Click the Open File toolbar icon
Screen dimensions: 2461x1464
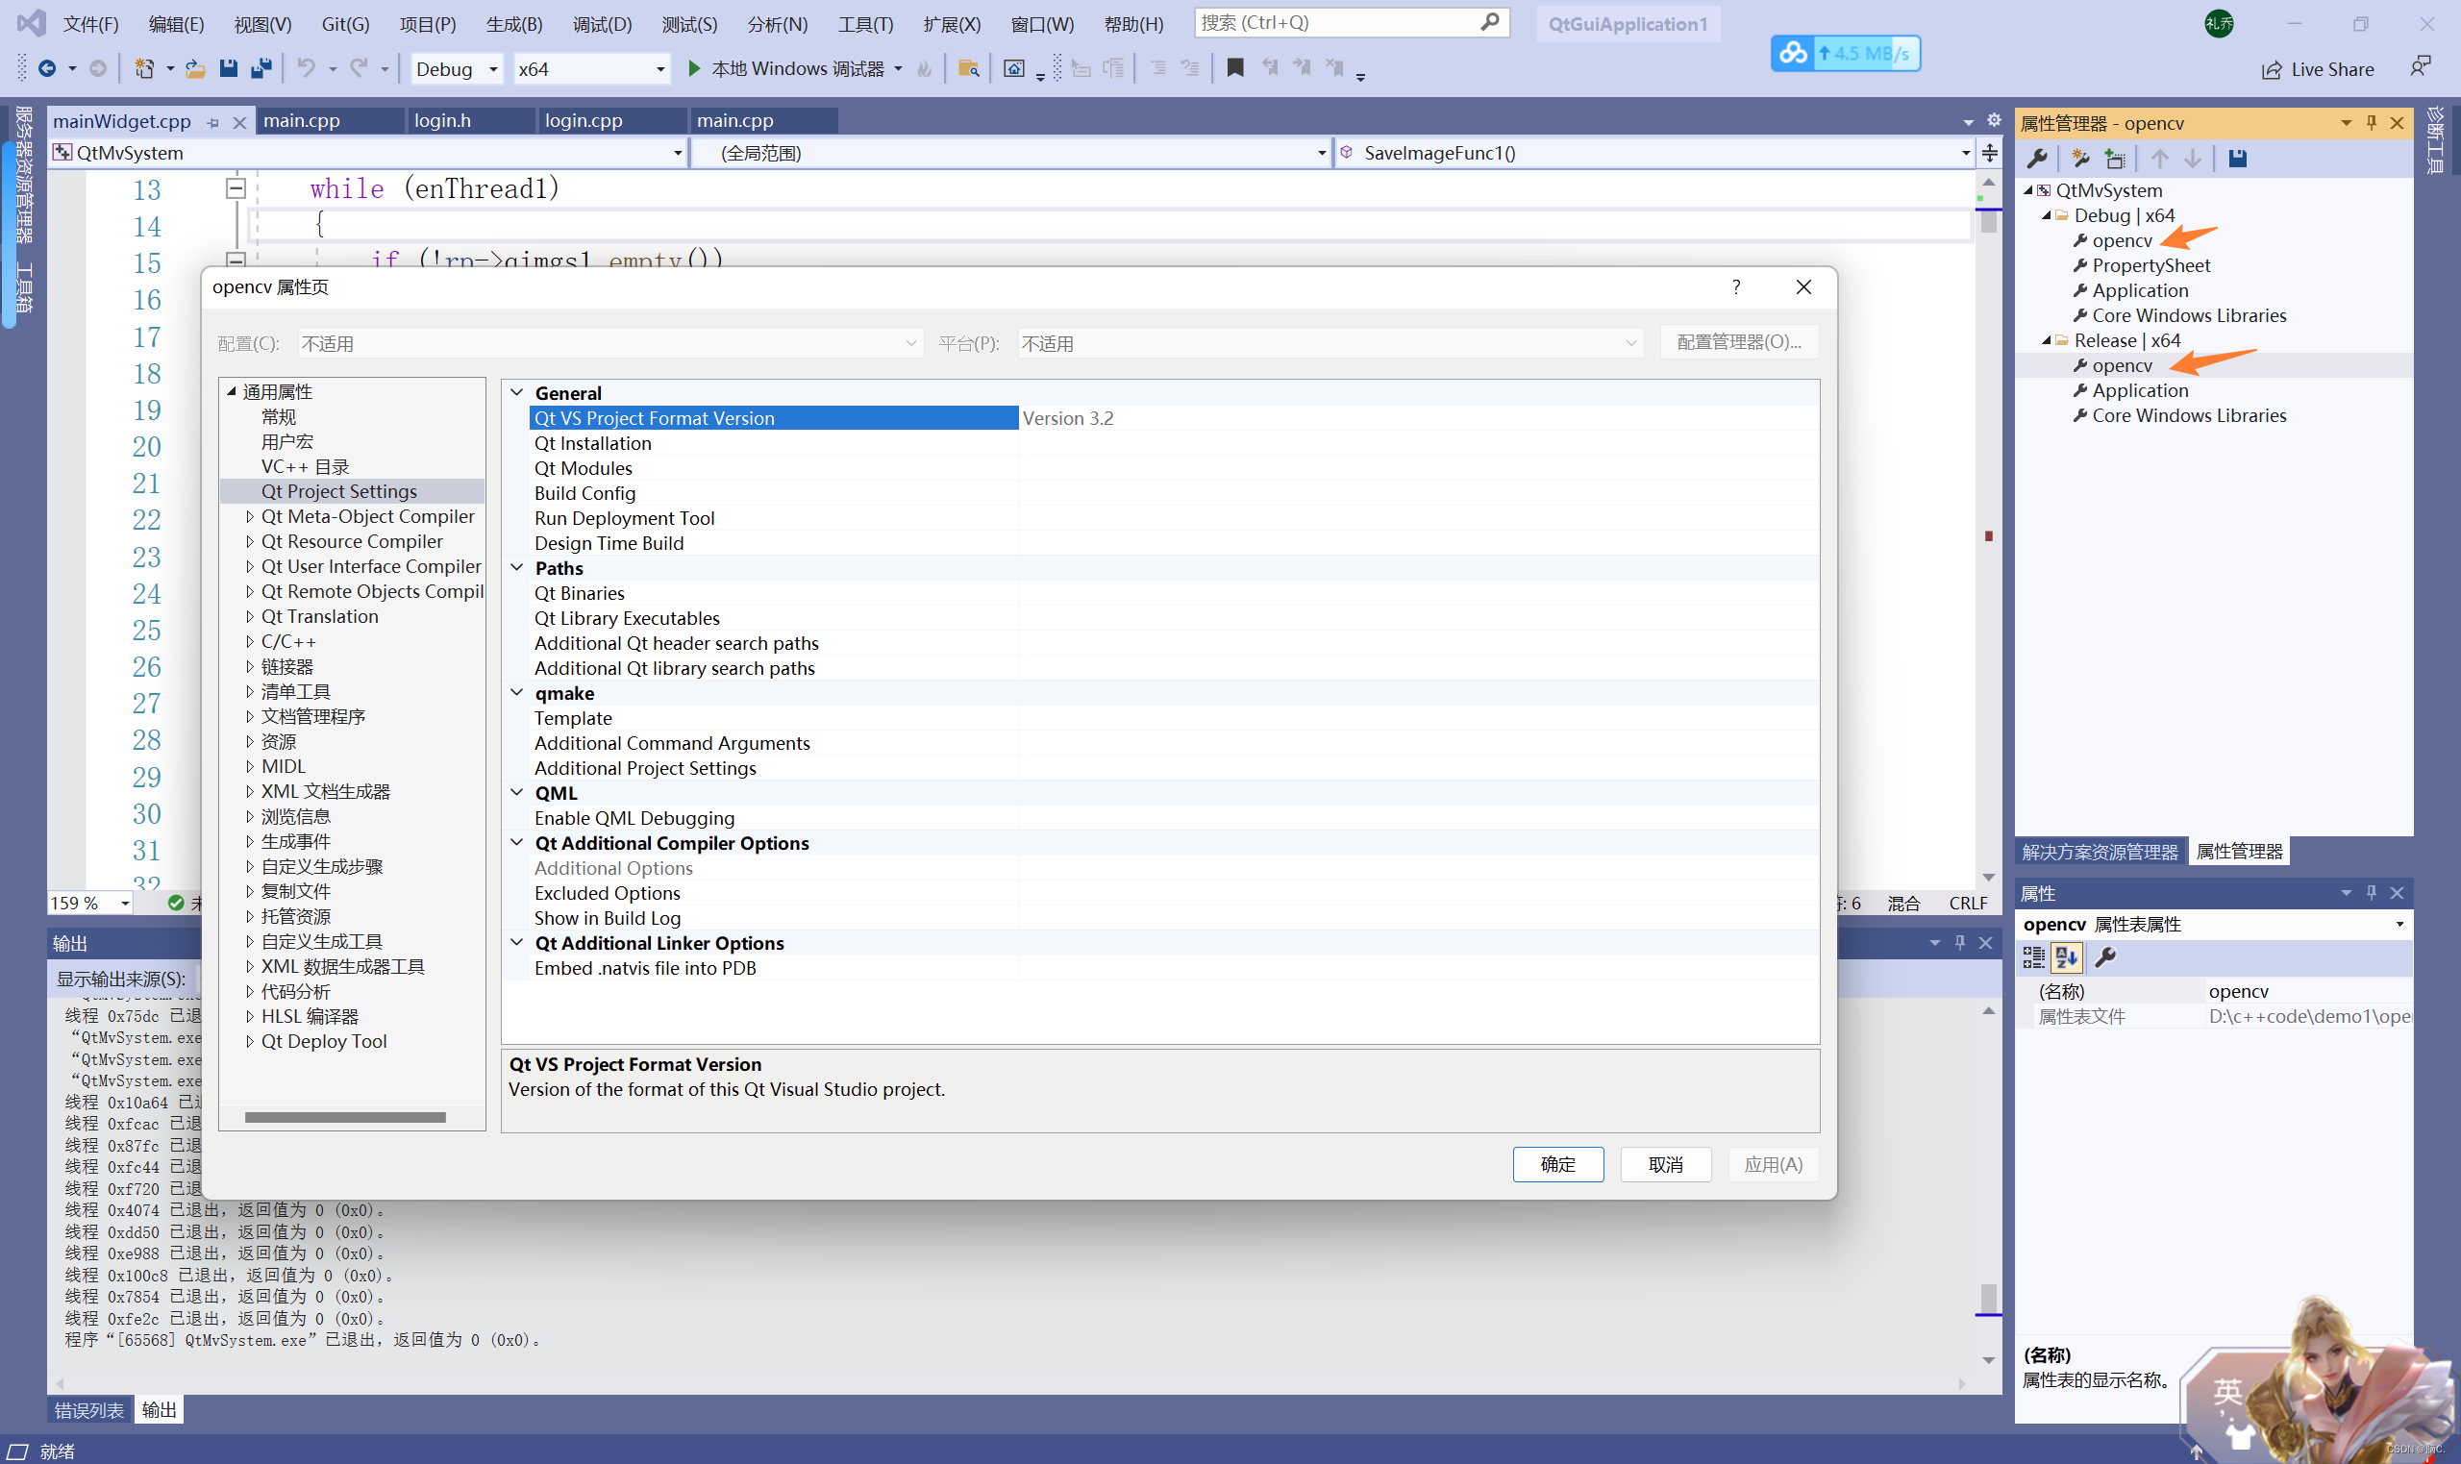(195, 68)
